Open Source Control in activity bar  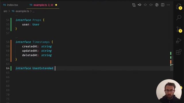tap(179, 29)
